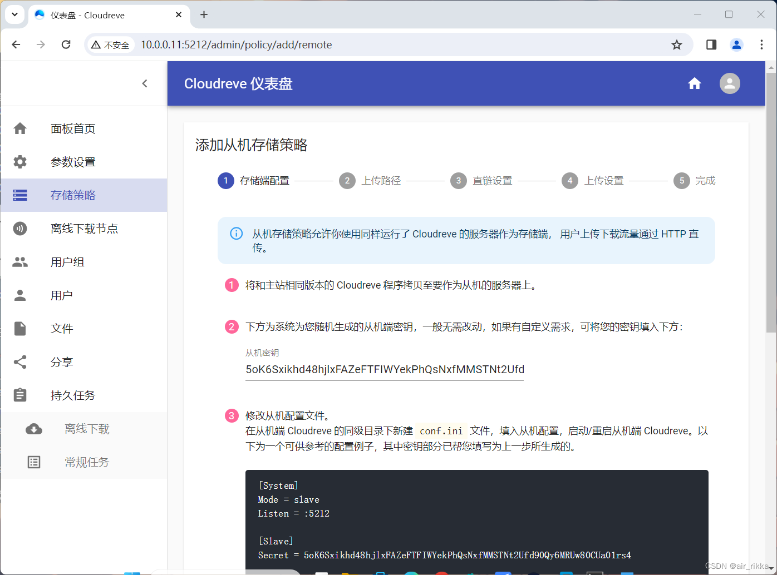The height and width of the screenshot is (575, 777).
Task: Collapse the 持久任务 section
Action: pyautogui.click(x=83, y=395)
